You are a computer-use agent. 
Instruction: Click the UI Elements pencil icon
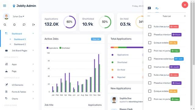[6, 85]
